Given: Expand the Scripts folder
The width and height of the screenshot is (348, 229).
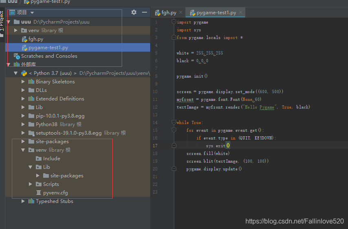Looking at the screenshot, I should pyautogui.click(x=31, y=184).
